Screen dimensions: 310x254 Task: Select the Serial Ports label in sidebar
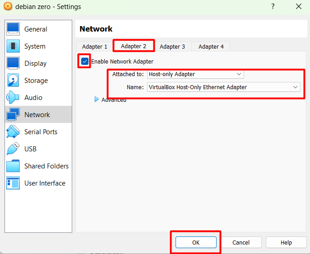[41, 132]
